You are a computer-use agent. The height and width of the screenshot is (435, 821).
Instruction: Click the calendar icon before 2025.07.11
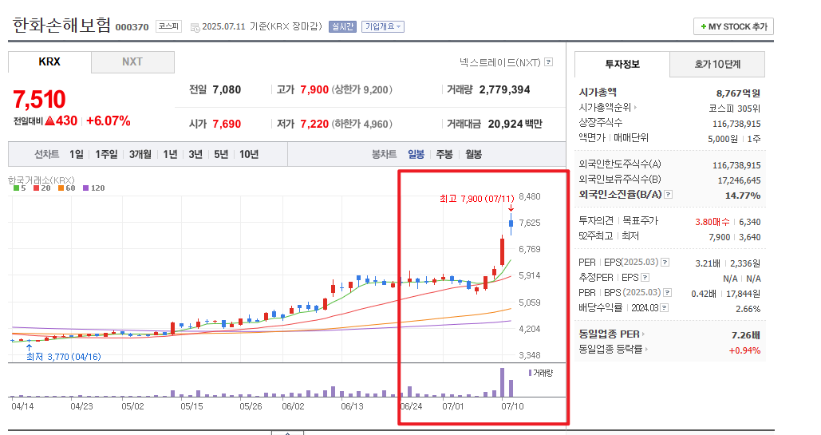coord(195,27)
